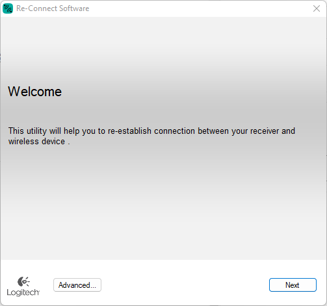Click the Re-Connect Software title bar icon

[x=8, y=8]
